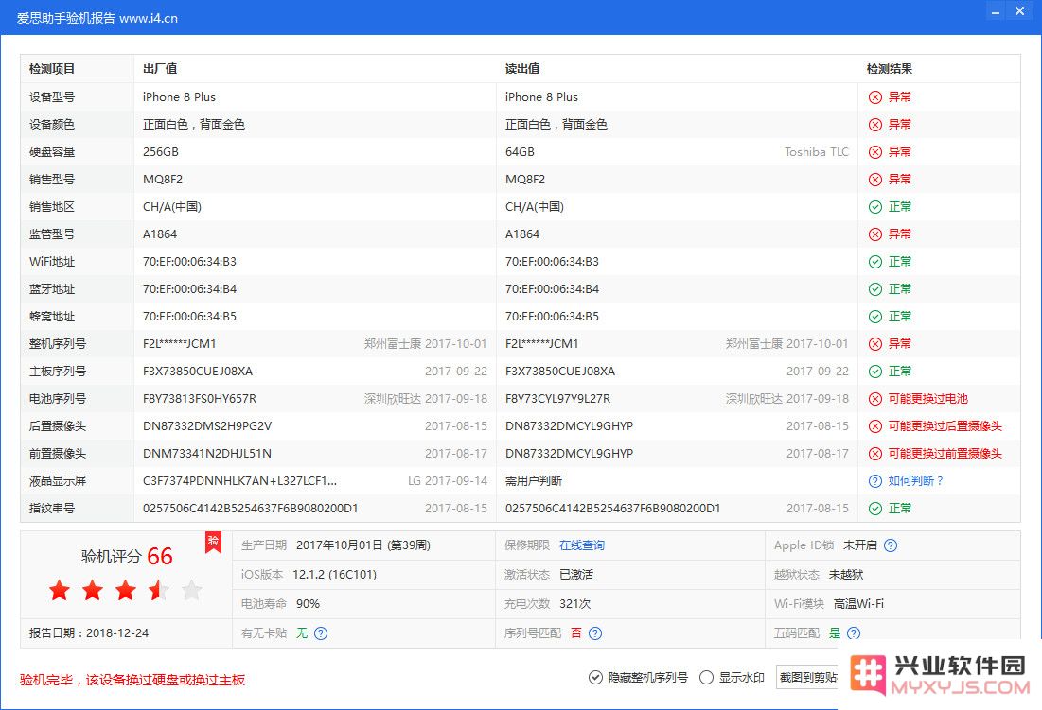Click the question icon in 液晶显示屏 row
1042x710 pixels.
click(875, 481)
